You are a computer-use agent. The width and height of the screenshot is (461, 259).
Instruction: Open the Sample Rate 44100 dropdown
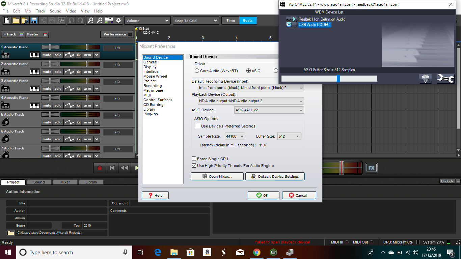[x=235, y=136]
